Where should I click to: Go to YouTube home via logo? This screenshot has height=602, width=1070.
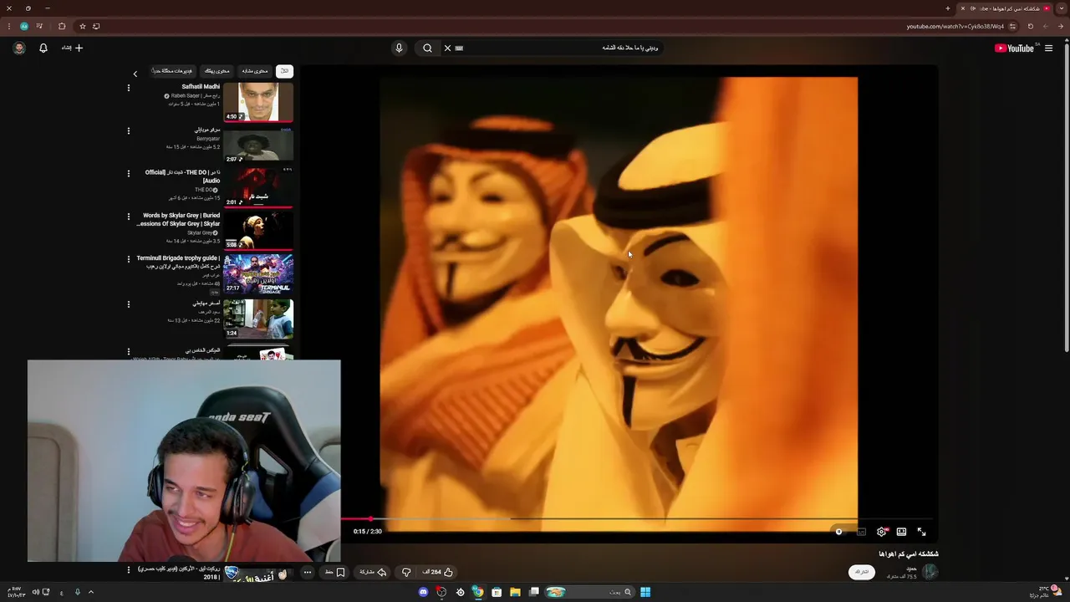click(x=1015, y=48)
